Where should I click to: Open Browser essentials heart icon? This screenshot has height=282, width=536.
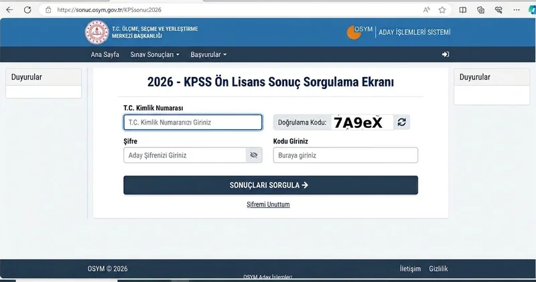click(498, 10)
